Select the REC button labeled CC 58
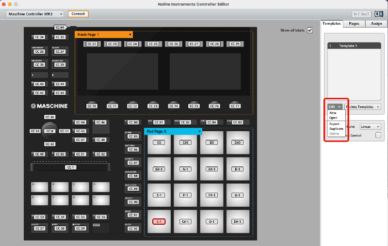 [60, 228]
